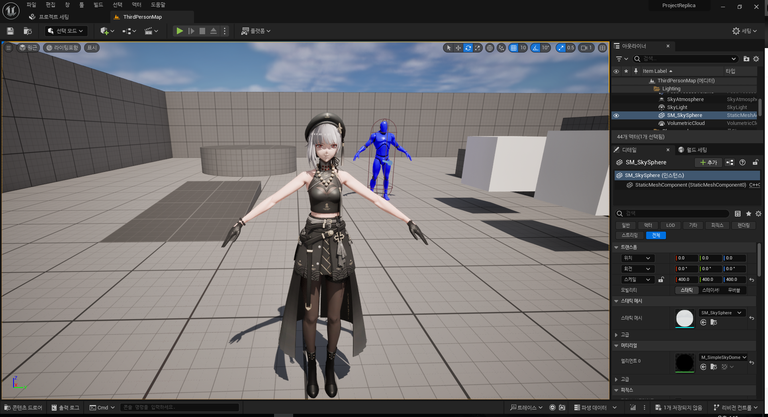Select the 피직스 category filter
Viewport: 768px width, 417px height.
[717, 225]
